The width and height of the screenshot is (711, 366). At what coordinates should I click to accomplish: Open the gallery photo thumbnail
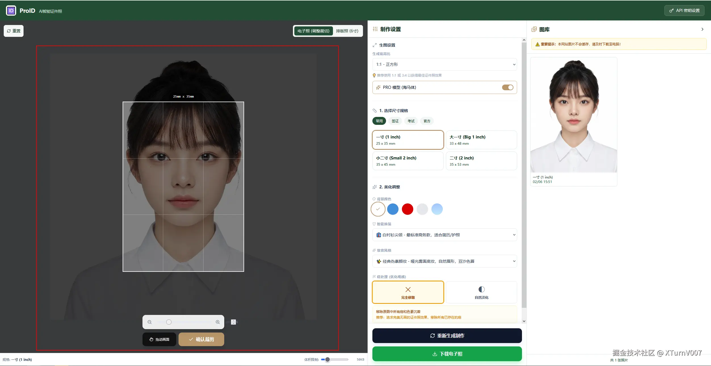573,115
